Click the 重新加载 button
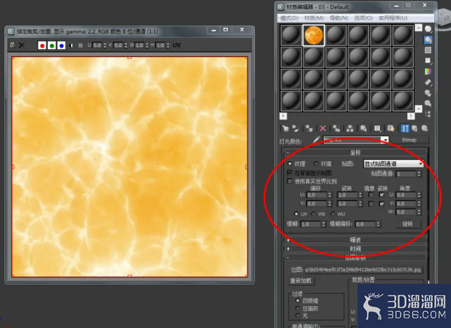 tap(301, 281)
